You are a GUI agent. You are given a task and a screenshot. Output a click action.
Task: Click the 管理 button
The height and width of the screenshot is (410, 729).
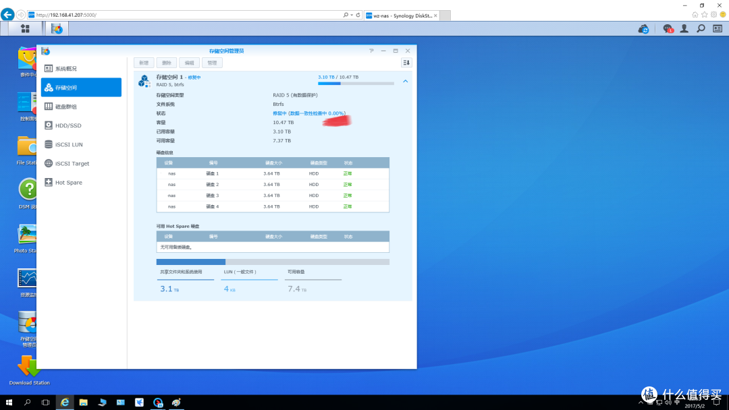pyautogui.click(x=212, y=63)
